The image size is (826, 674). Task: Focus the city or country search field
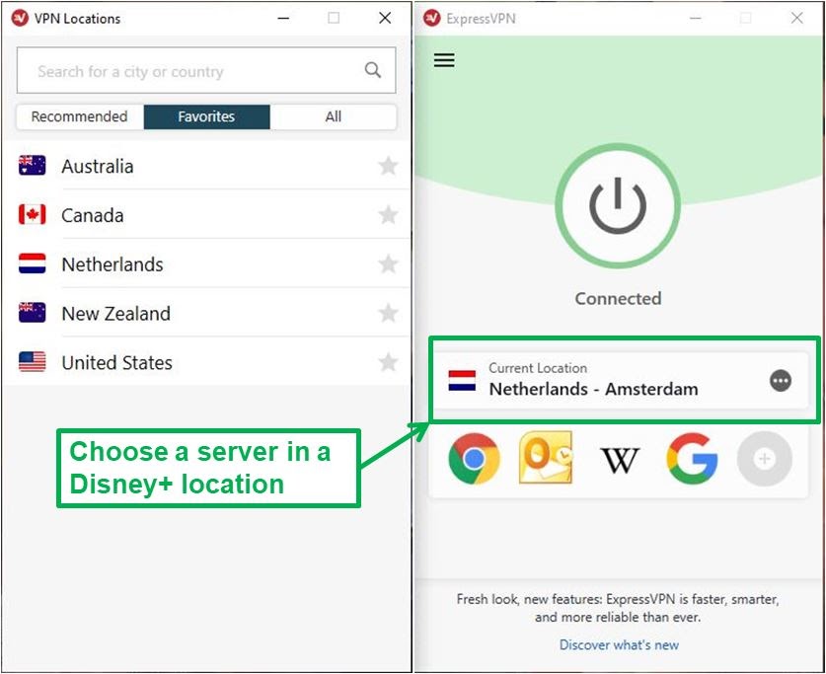tap(206, 71)
